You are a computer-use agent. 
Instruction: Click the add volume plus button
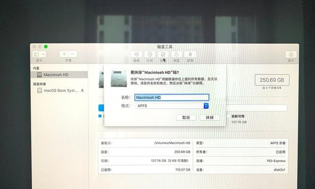click(64, 54)
